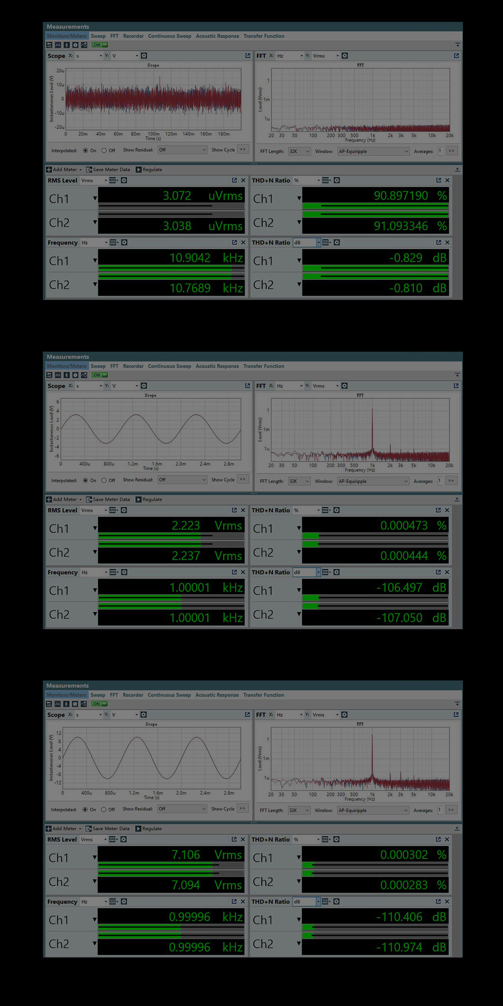
Task: Open the FFT Length 32K dropdown in the top panel
Action: click(299, 151)
